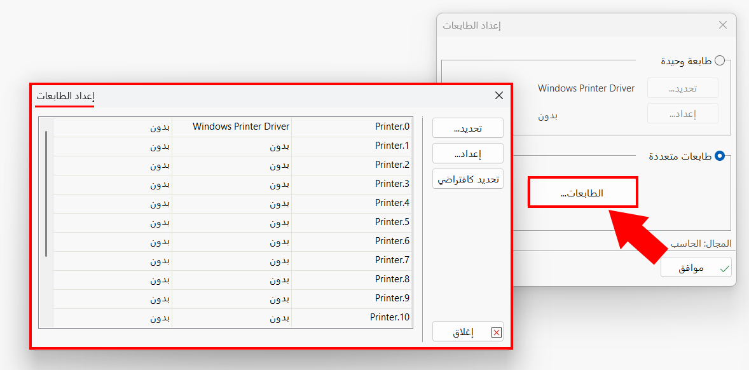Click Windows Printer Driver cell in Printer.0 row
The height and width of the screenshot is (370, 749).
(241, 127)
